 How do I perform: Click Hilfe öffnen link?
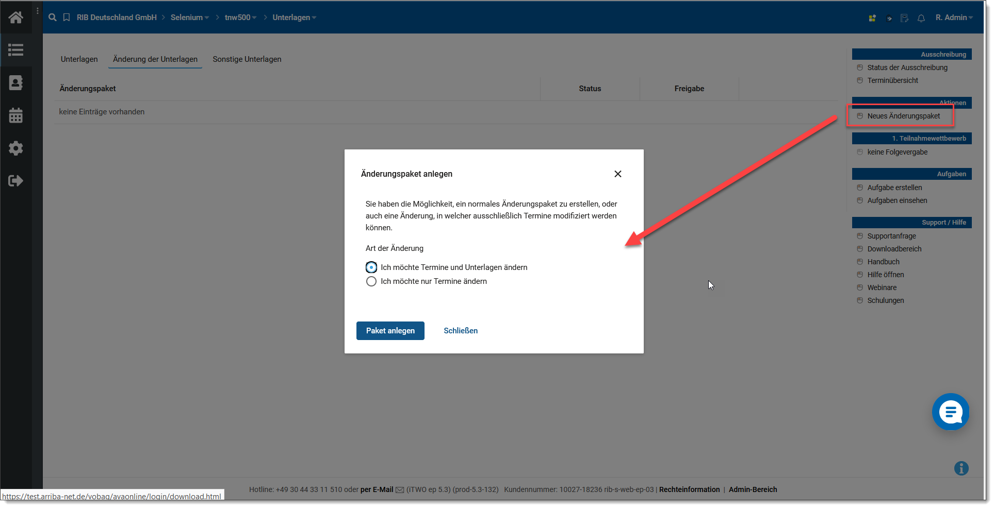(x=886, y=275)
